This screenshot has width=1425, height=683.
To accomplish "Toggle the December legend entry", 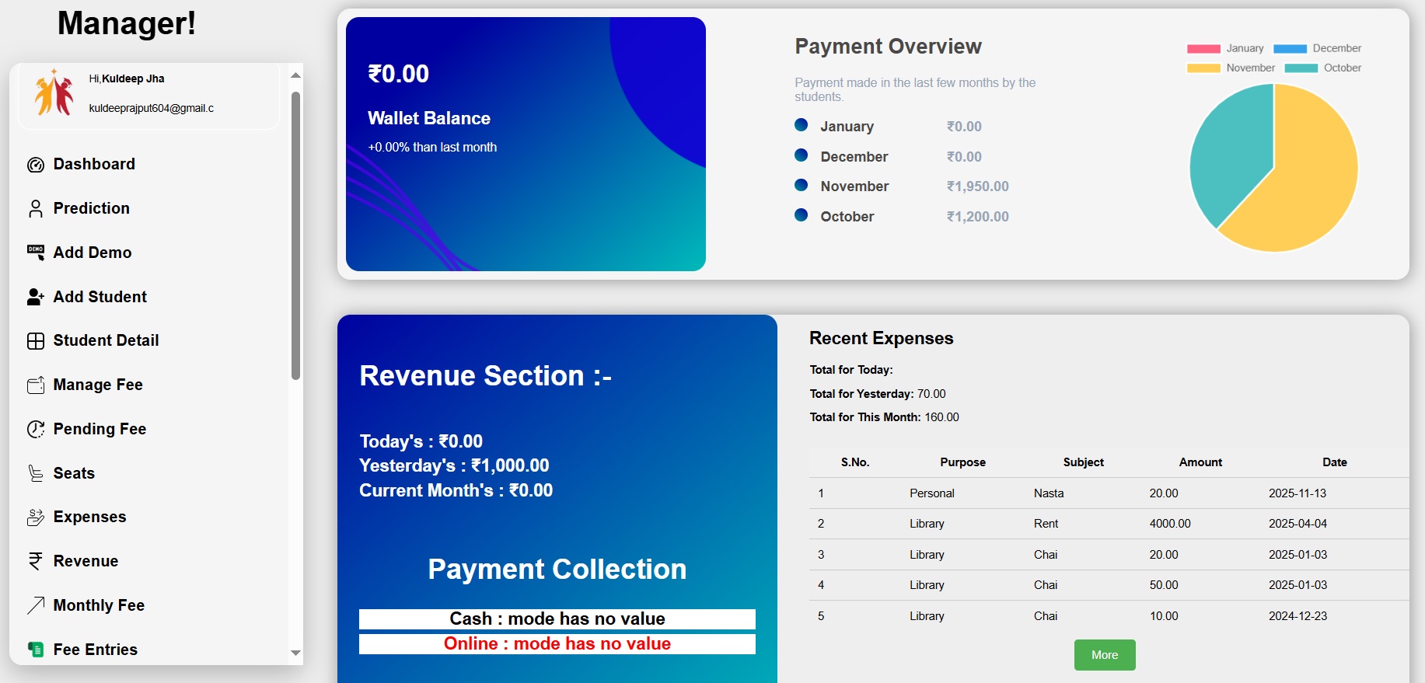I will tap(1317, 49).
